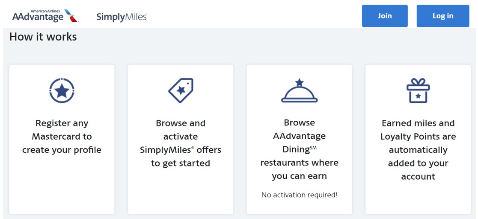Click the SimplyMiles logo

[x=122, y=17]
